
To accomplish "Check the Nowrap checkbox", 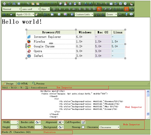I will [83, 127].
